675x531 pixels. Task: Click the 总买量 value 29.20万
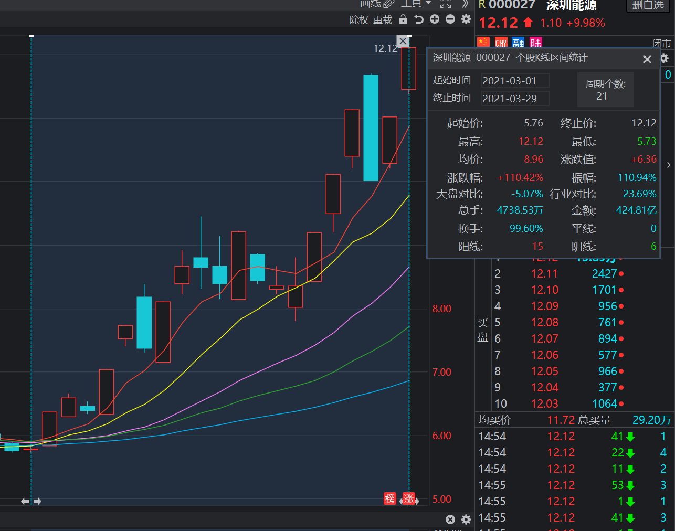651,420
